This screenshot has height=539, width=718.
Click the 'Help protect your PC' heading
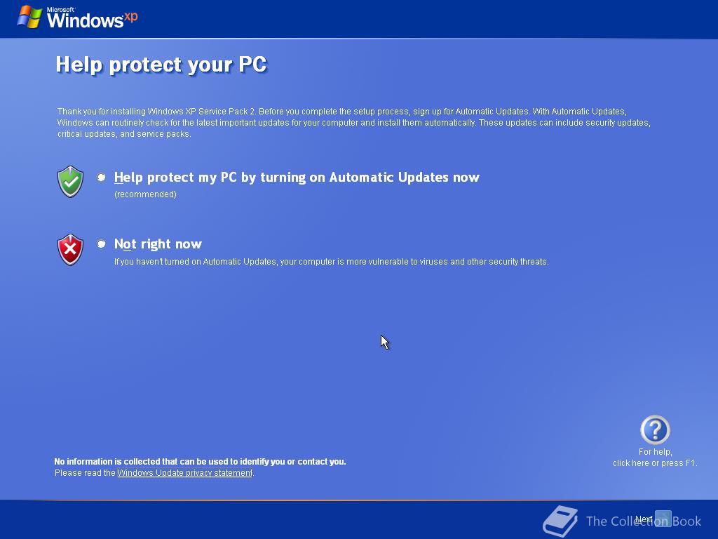(161, 65)
